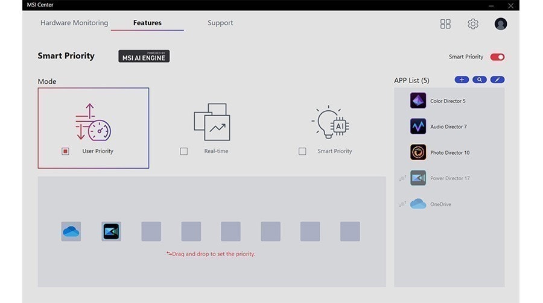Click the OneDrive priority slot tile
The height and width of the screenshot is (303, 543).
[x=71, y=231]
